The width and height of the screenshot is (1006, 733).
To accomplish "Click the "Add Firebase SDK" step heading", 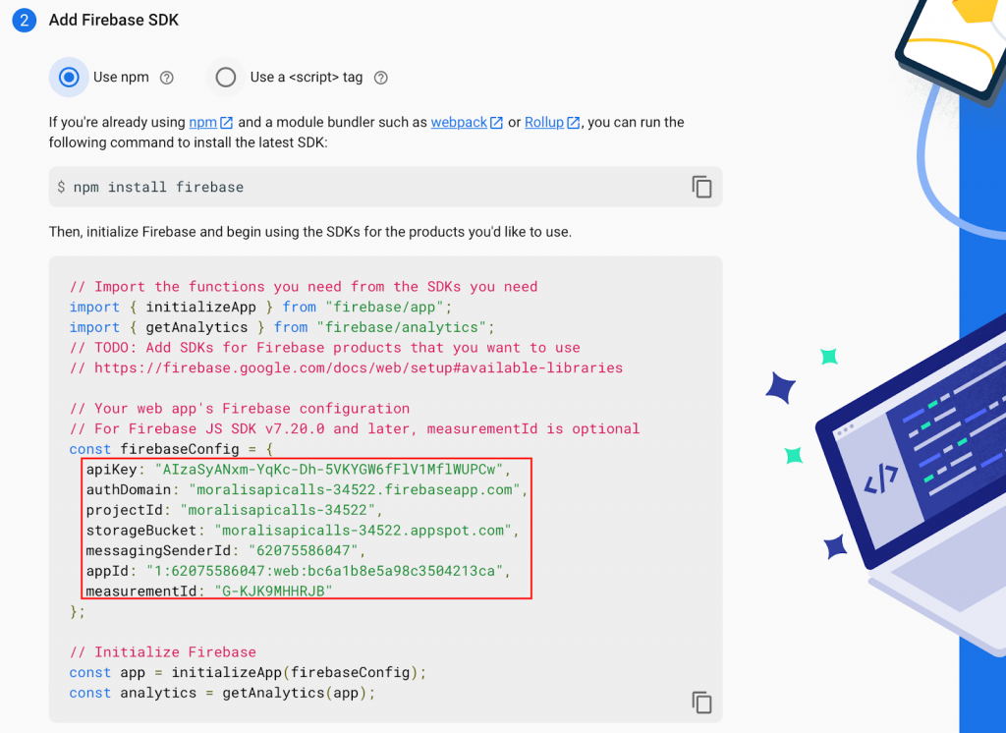I will coord(114,20).
